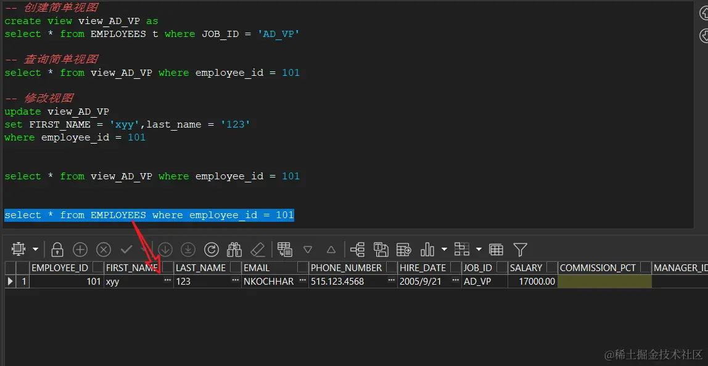Viewport: 708px width, 366px height.
Task: Open the bar chart icon
Action: coord(427,249)
